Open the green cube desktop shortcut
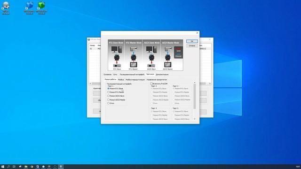301x169 pixels. click(41, 8)
